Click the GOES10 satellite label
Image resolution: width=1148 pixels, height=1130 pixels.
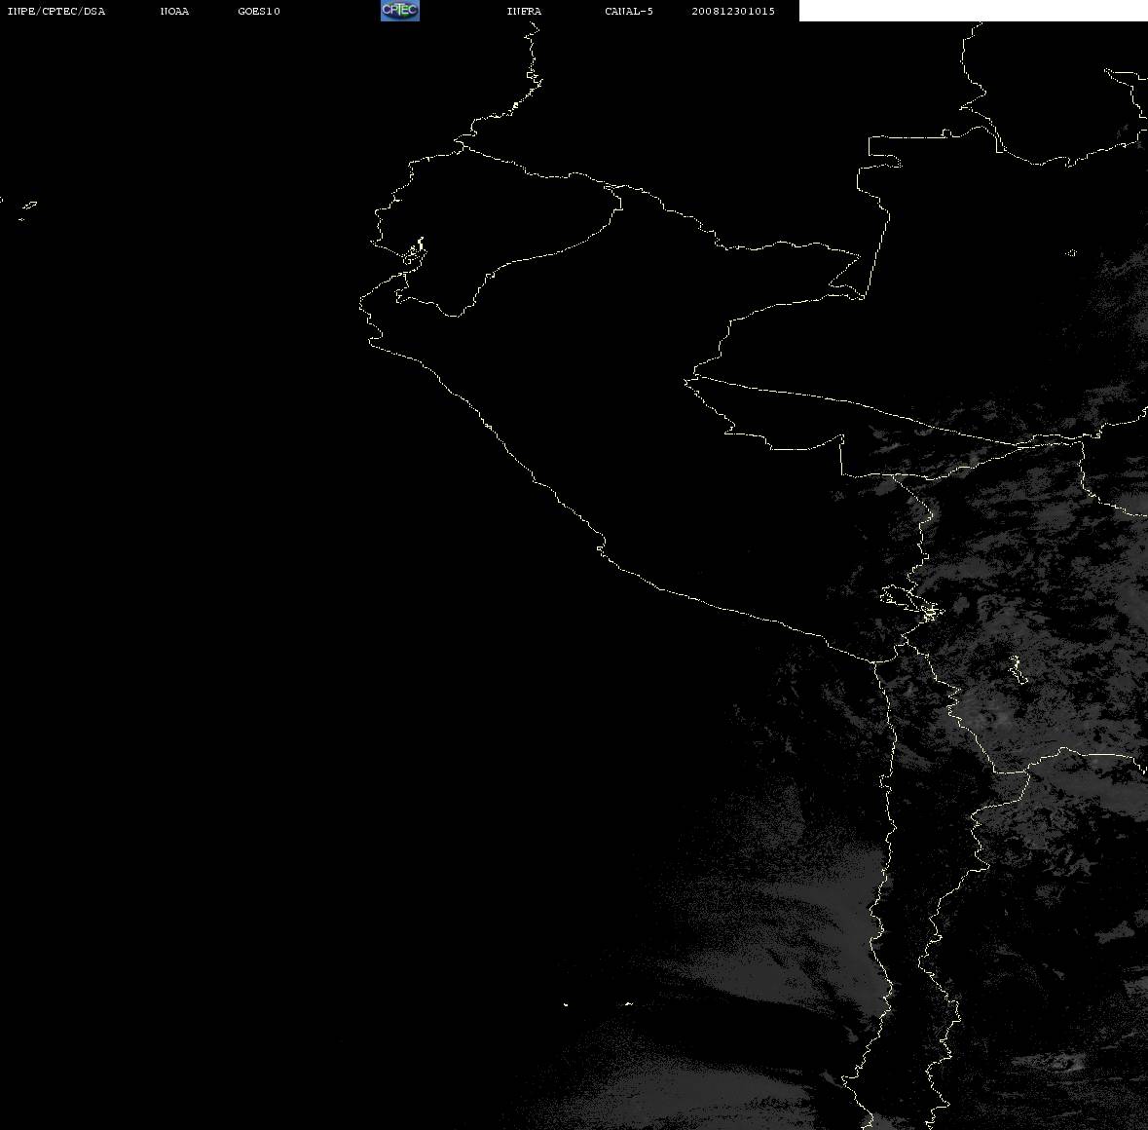259,11
